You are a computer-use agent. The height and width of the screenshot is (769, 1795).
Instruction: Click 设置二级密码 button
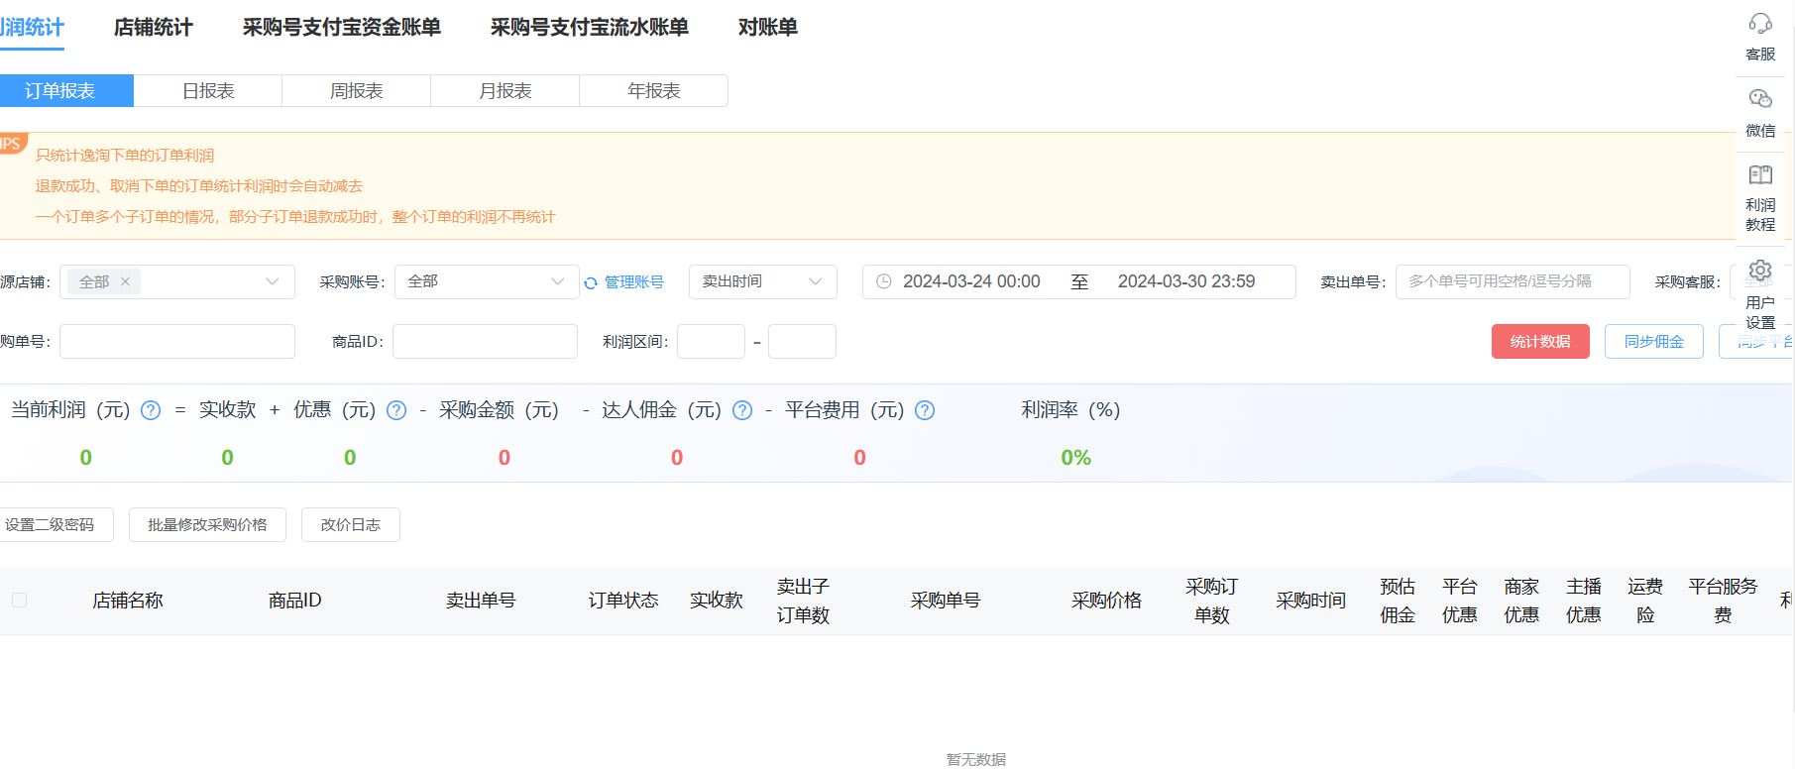point(55,524)
